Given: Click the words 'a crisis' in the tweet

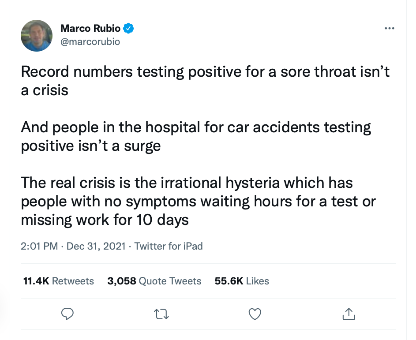Looking at the screenshot, I should point(45,90).
